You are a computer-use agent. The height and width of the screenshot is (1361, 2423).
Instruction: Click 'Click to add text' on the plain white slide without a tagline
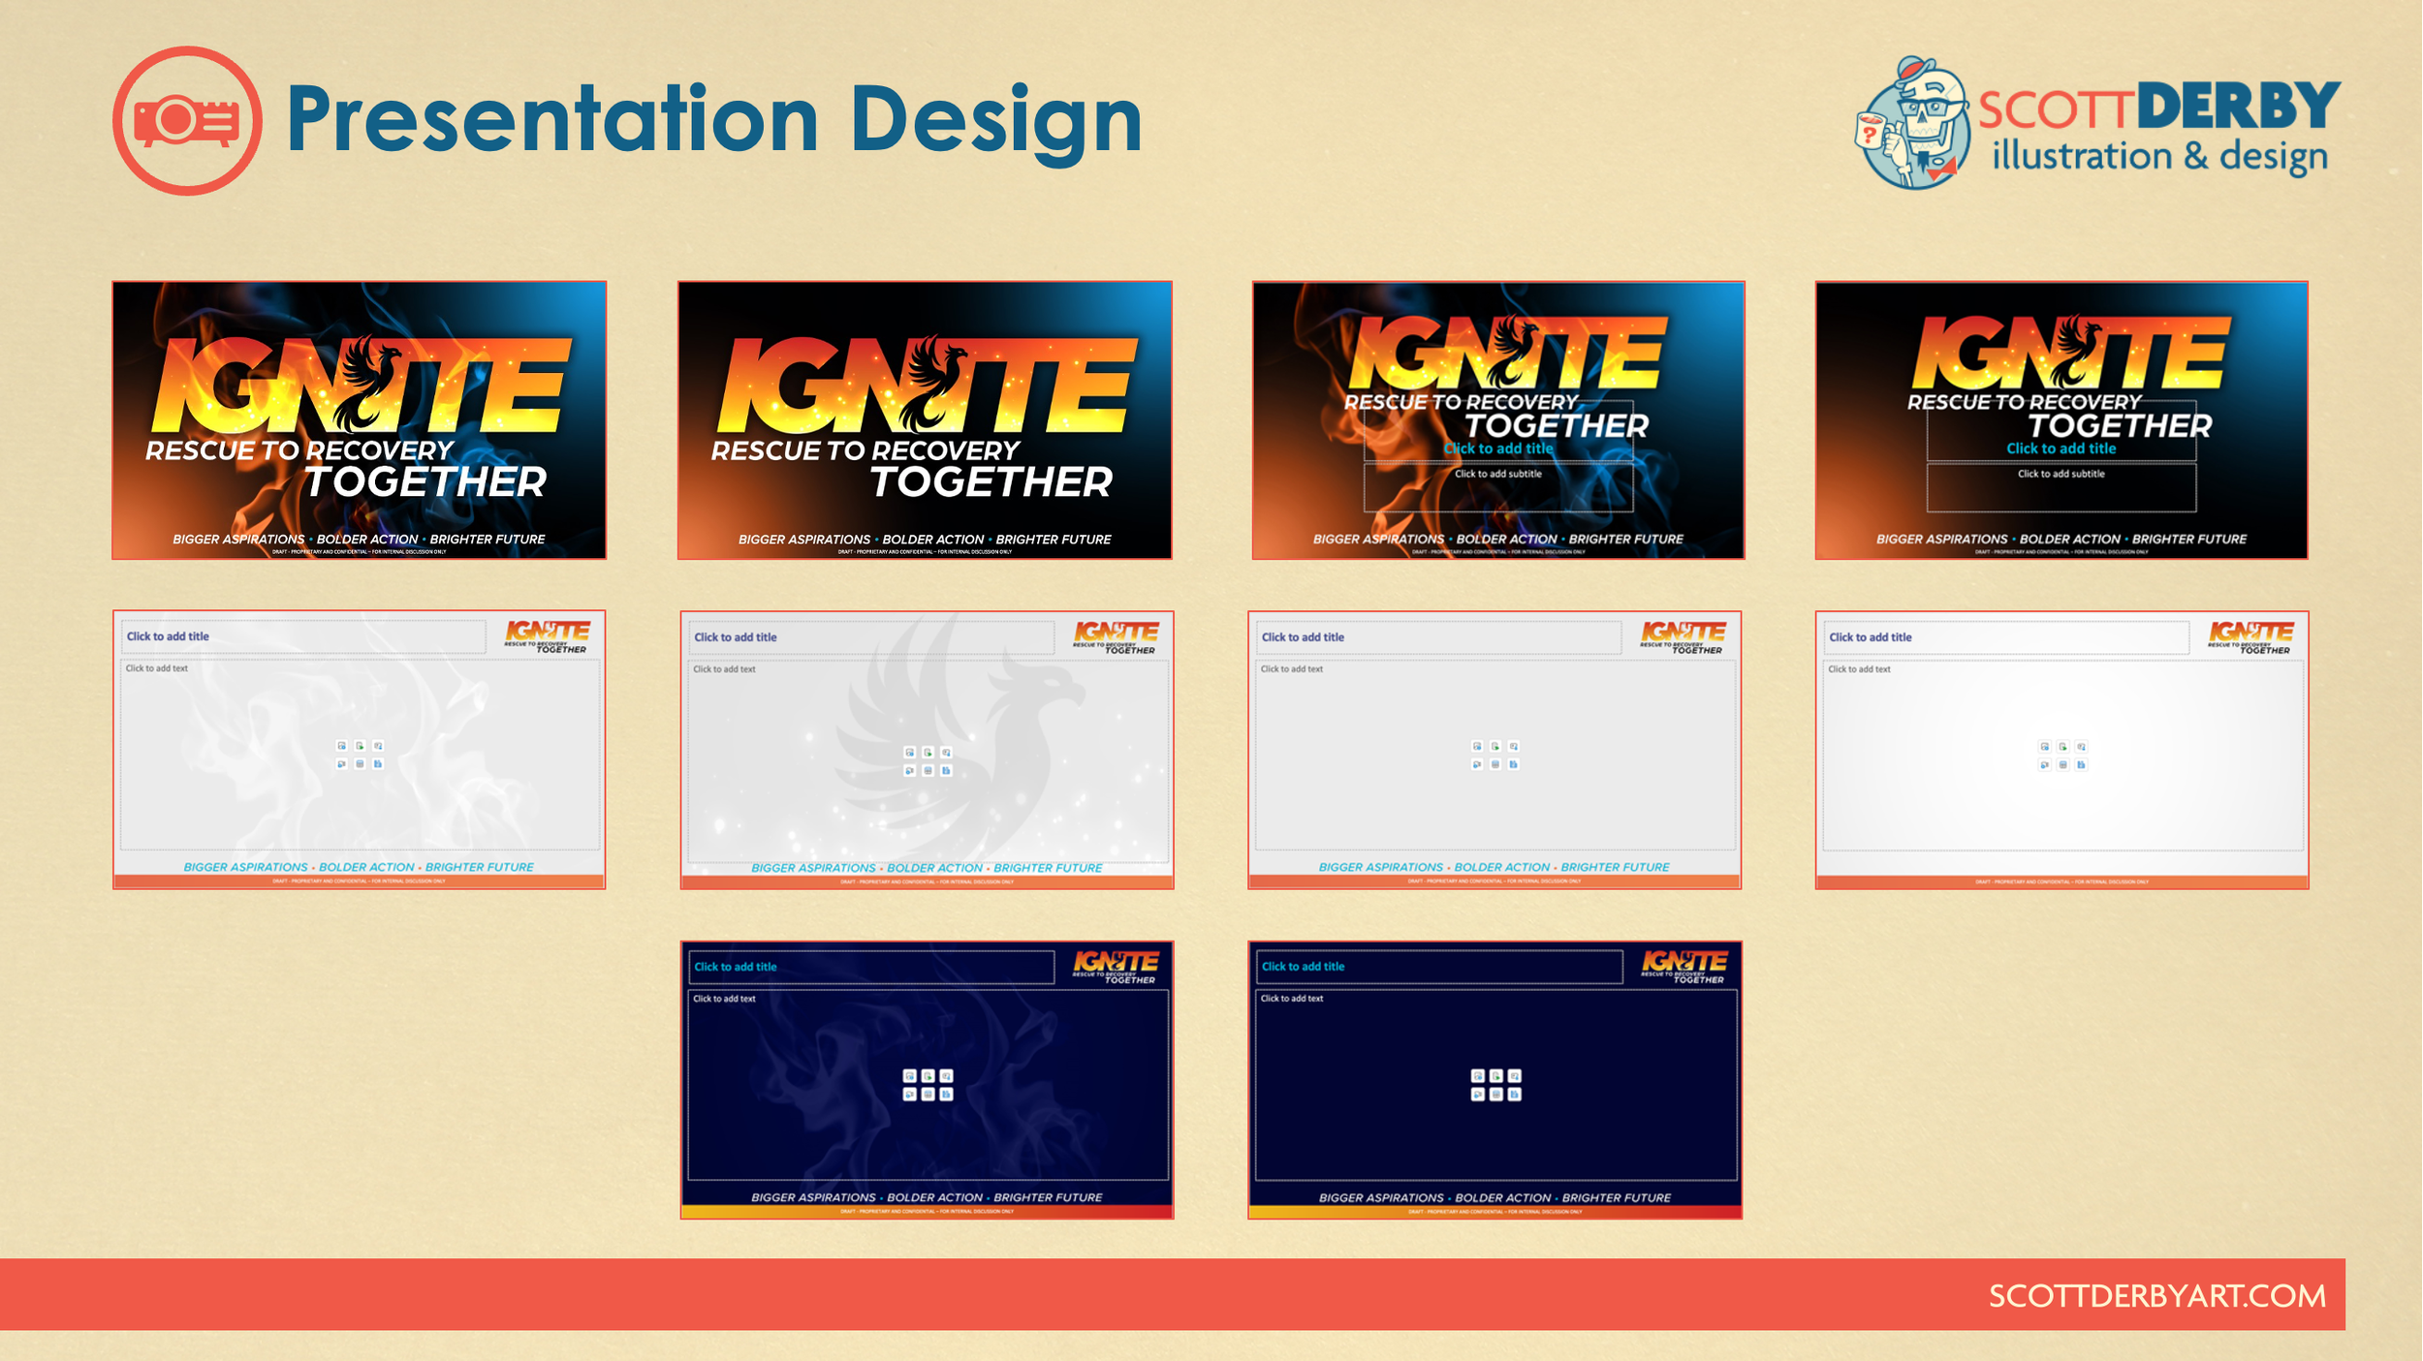(x=1859, y=669)
